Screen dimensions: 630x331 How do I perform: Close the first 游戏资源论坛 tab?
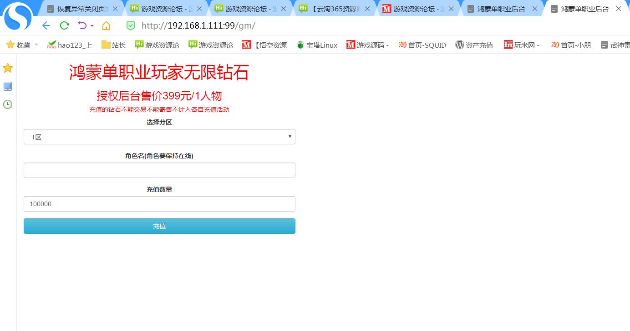(199, 9)
